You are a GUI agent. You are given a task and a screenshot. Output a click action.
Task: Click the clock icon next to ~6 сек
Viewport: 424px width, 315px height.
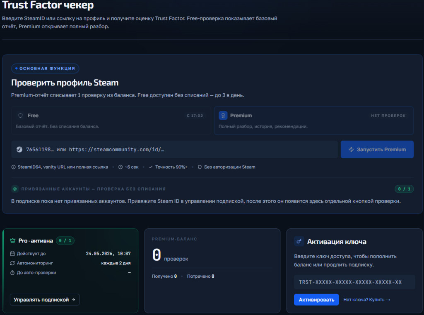(120, 167)
